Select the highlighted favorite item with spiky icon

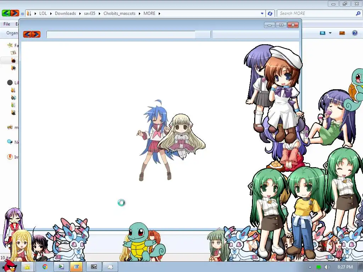pyautogui.click(x=13, y=61)
